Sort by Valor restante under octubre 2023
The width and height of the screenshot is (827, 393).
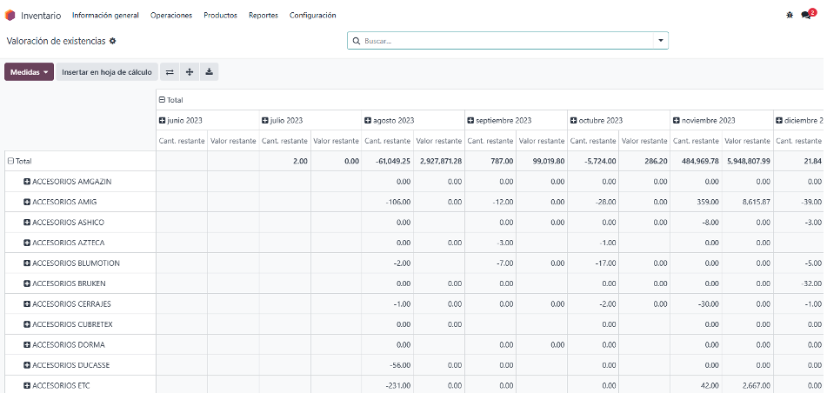click(x=645, y=141)
